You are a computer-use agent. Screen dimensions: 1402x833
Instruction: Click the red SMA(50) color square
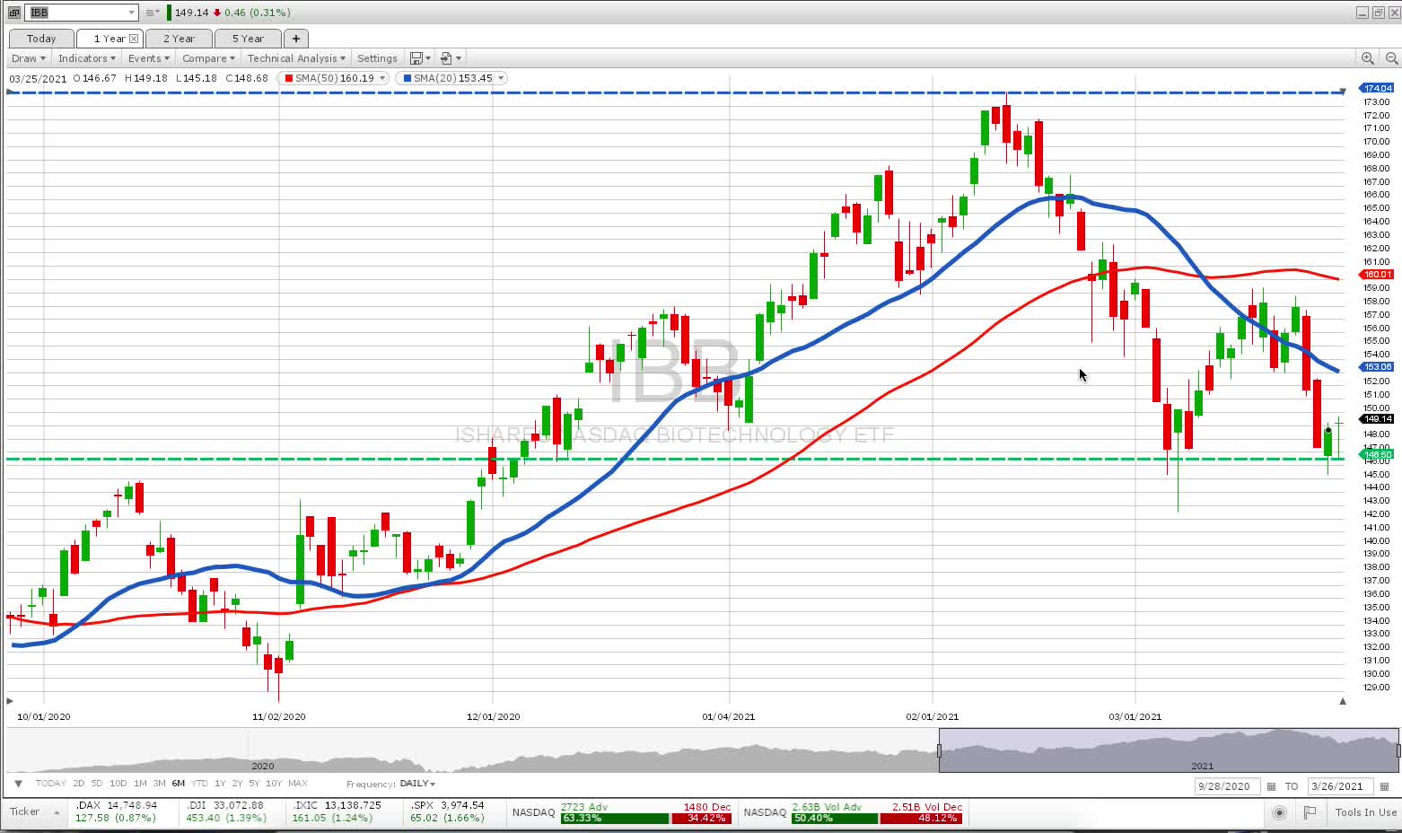click(x=289, y=78)
